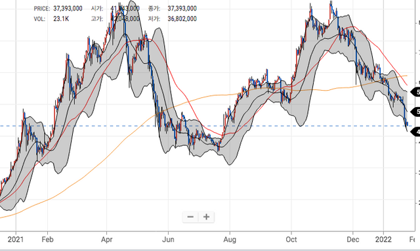This screenshot has height=251, width=420.
Task: Click the 2021 label on time axis
Action: (x=16, y=239)
